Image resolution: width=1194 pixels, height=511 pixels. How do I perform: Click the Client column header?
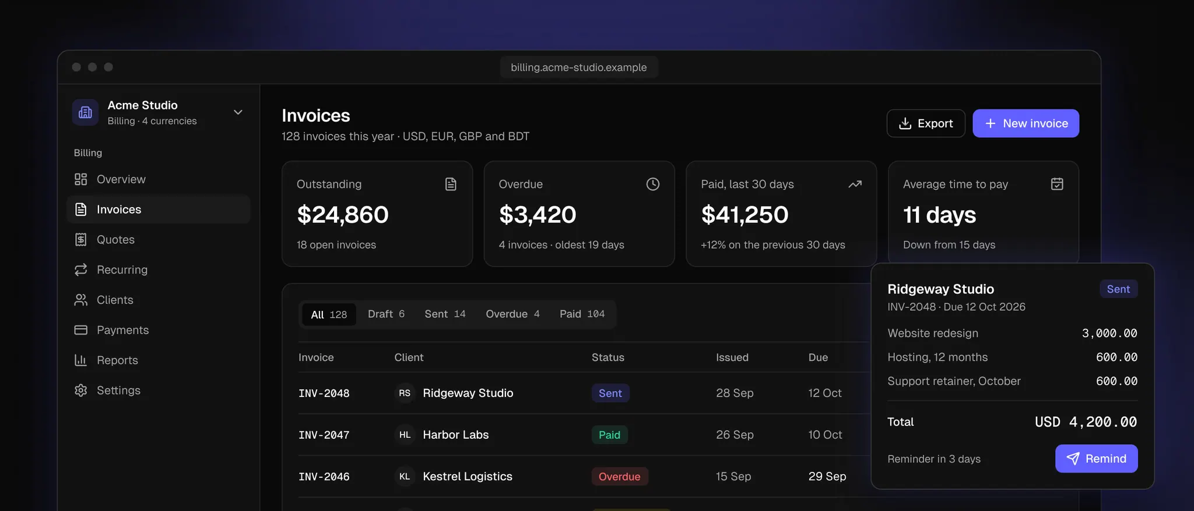409,357
